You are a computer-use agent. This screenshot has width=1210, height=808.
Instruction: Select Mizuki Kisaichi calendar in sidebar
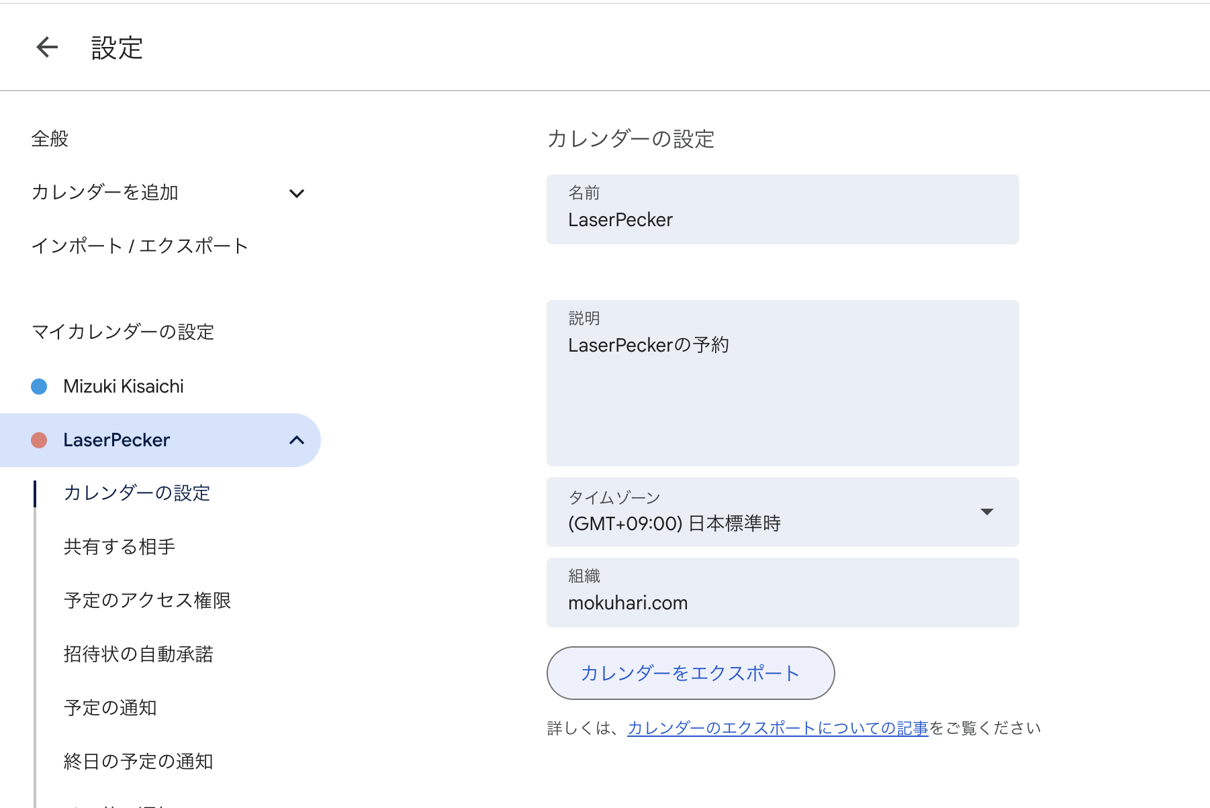pos(123,386)
